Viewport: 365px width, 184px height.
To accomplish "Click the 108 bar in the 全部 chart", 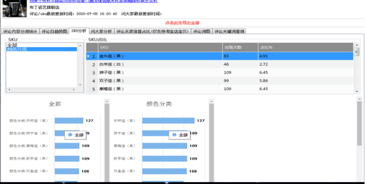I will 67,171.
